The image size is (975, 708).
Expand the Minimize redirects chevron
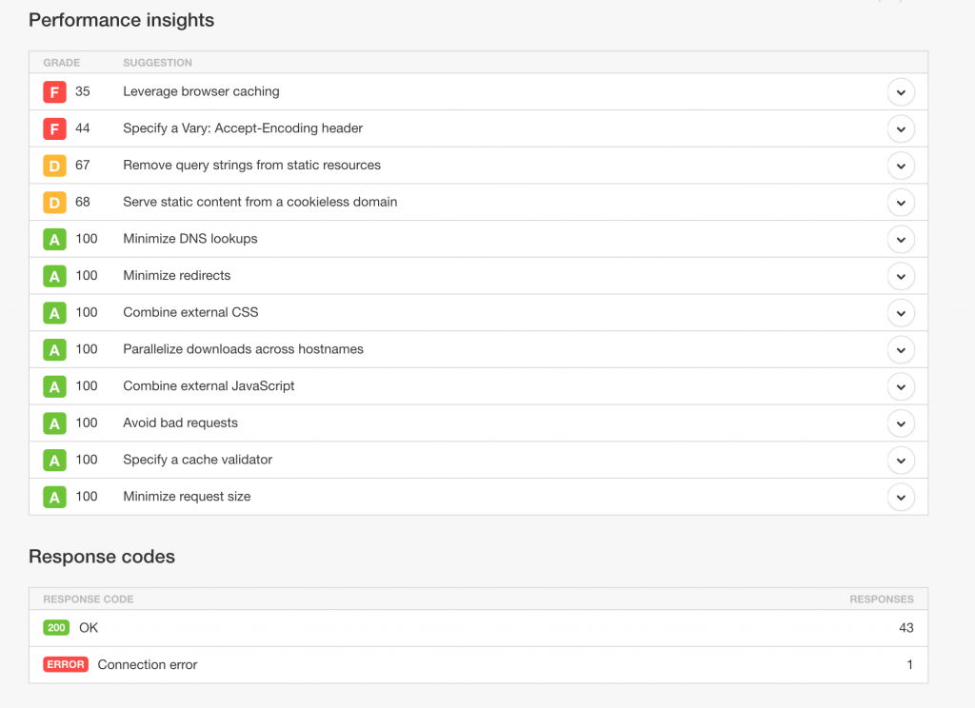point(901,276)
